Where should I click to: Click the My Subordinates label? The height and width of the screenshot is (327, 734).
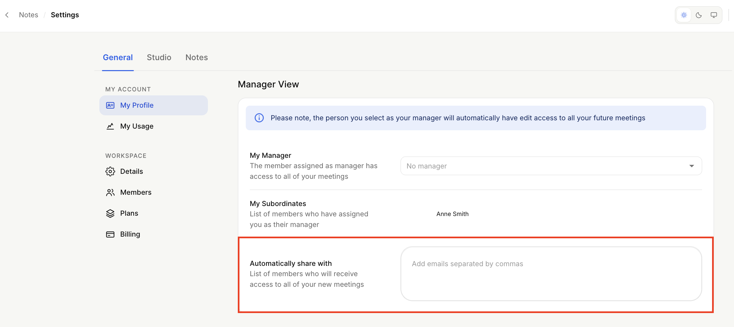click(278, 204)
